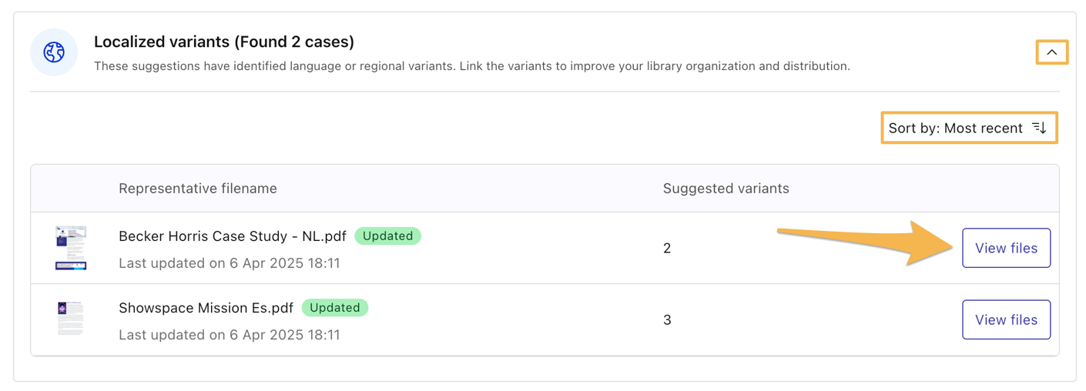Select the Becker Horris Case Study - NL.pdf filename

pos(232,236)
